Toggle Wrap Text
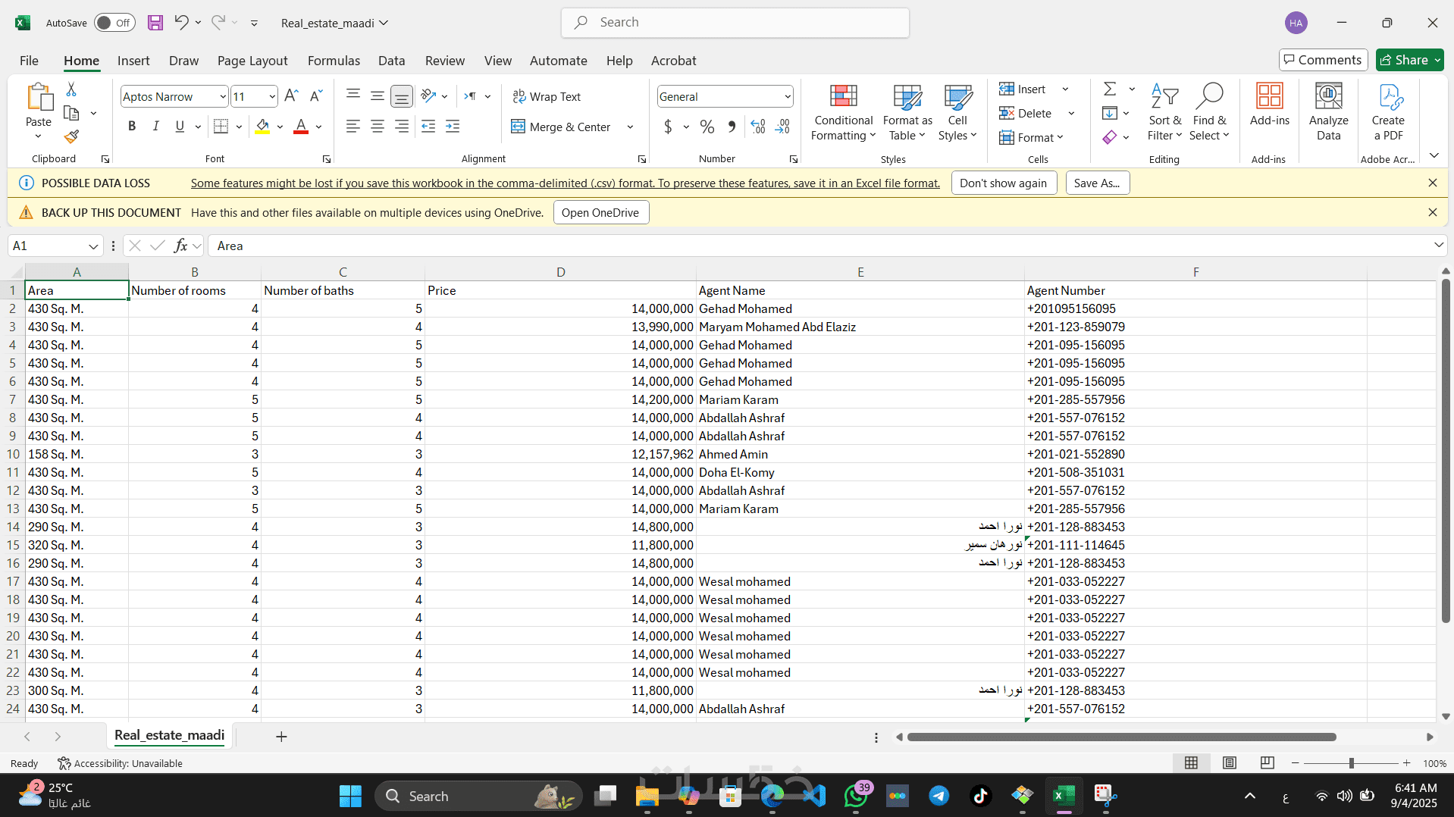 tap(547, 96)
